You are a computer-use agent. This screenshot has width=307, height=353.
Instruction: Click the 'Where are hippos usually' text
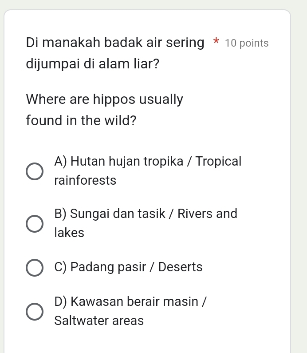click(x=105, y=99)
